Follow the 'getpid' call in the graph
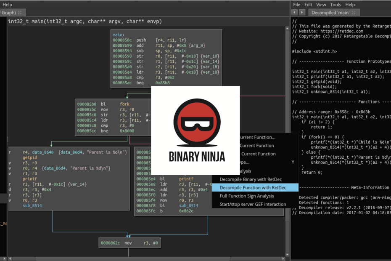The width and height of the screenshot is (391, 261). [30, 157]
